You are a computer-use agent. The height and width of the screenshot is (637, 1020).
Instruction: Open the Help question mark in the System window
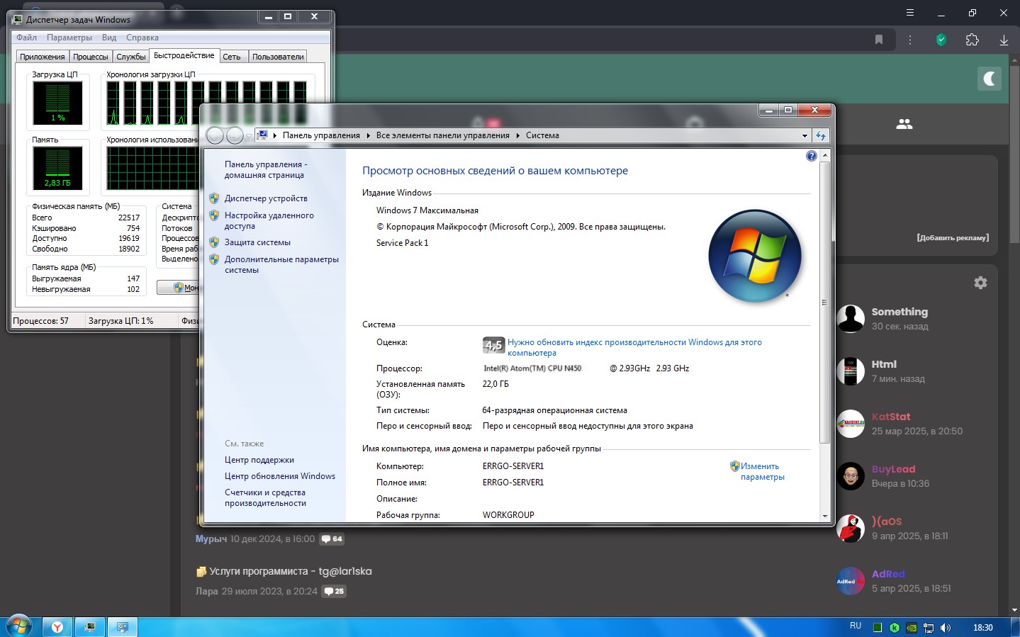(812, 156)
